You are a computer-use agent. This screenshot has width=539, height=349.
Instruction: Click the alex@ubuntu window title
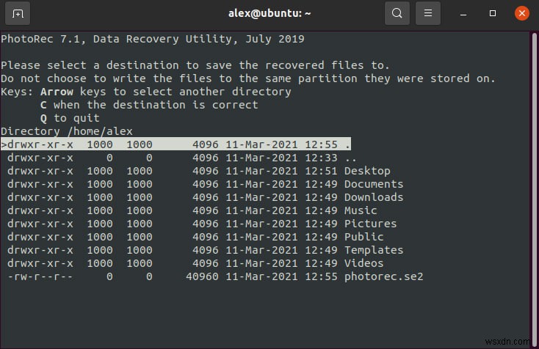[269, 13]
